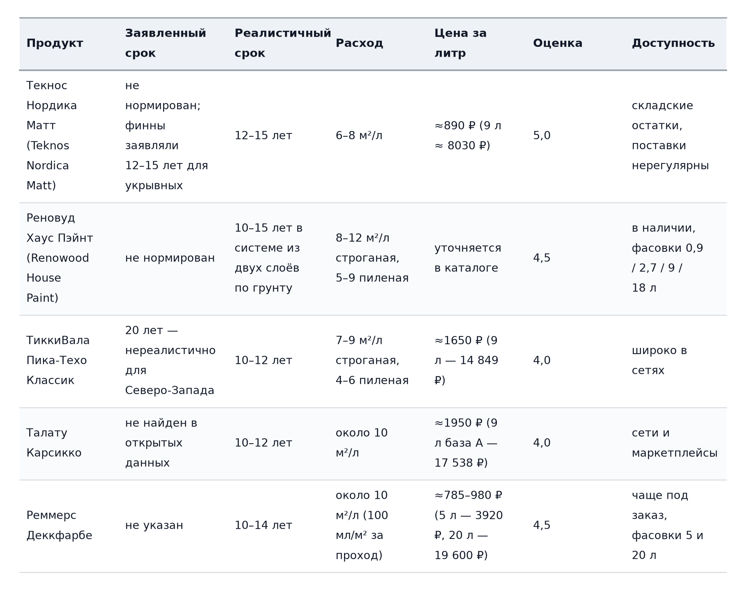
Task: Select the не указан cell
Action: [154, 526]
